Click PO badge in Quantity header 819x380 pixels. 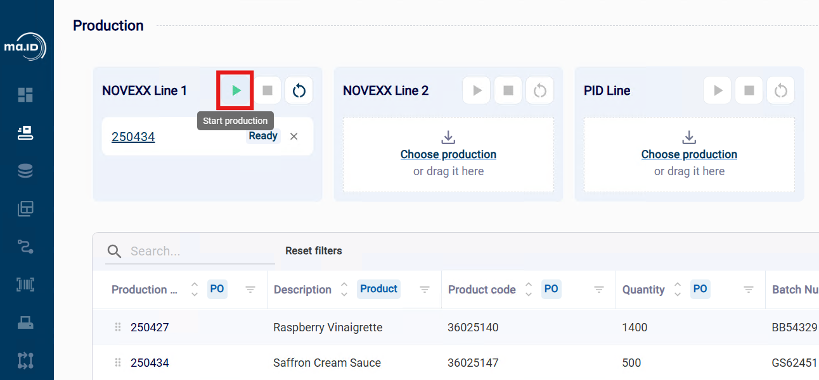point(700,289)
